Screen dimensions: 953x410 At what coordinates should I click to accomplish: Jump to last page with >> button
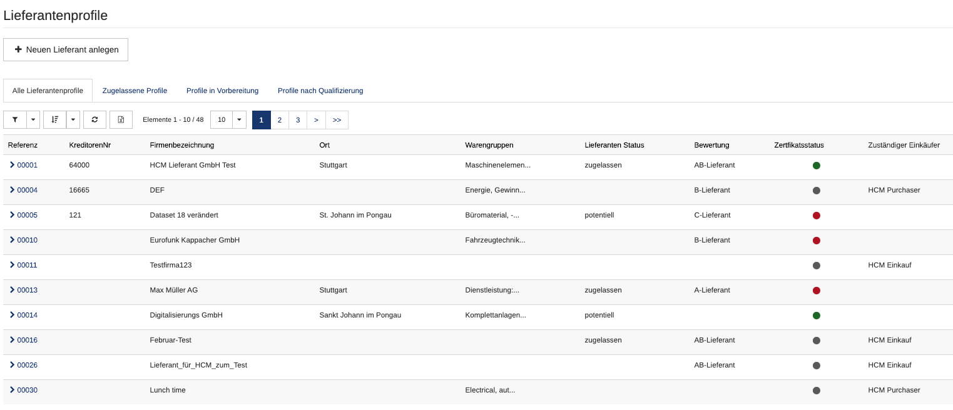point(337,119)
